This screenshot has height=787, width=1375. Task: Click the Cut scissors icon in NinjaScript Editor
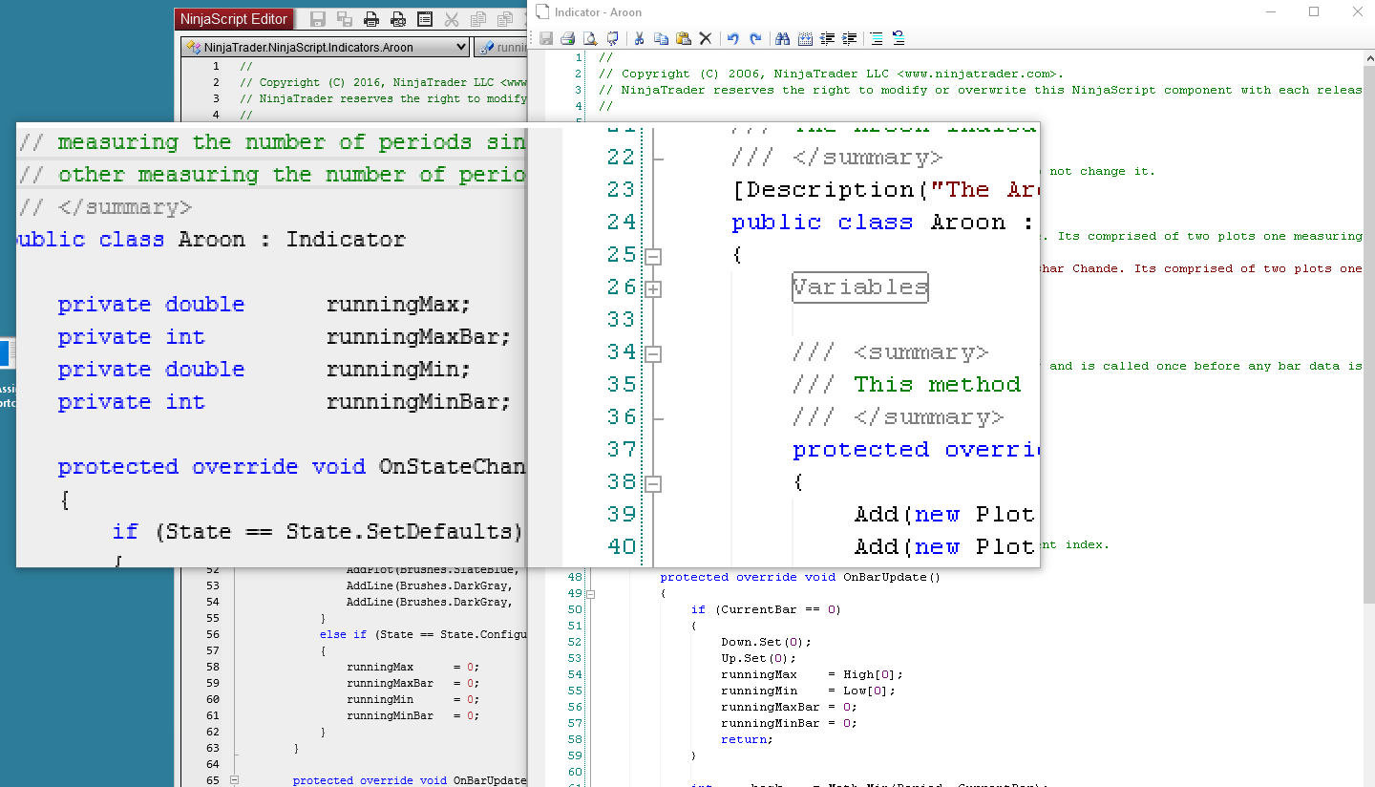pyautogui.click(x=452, y=19)
